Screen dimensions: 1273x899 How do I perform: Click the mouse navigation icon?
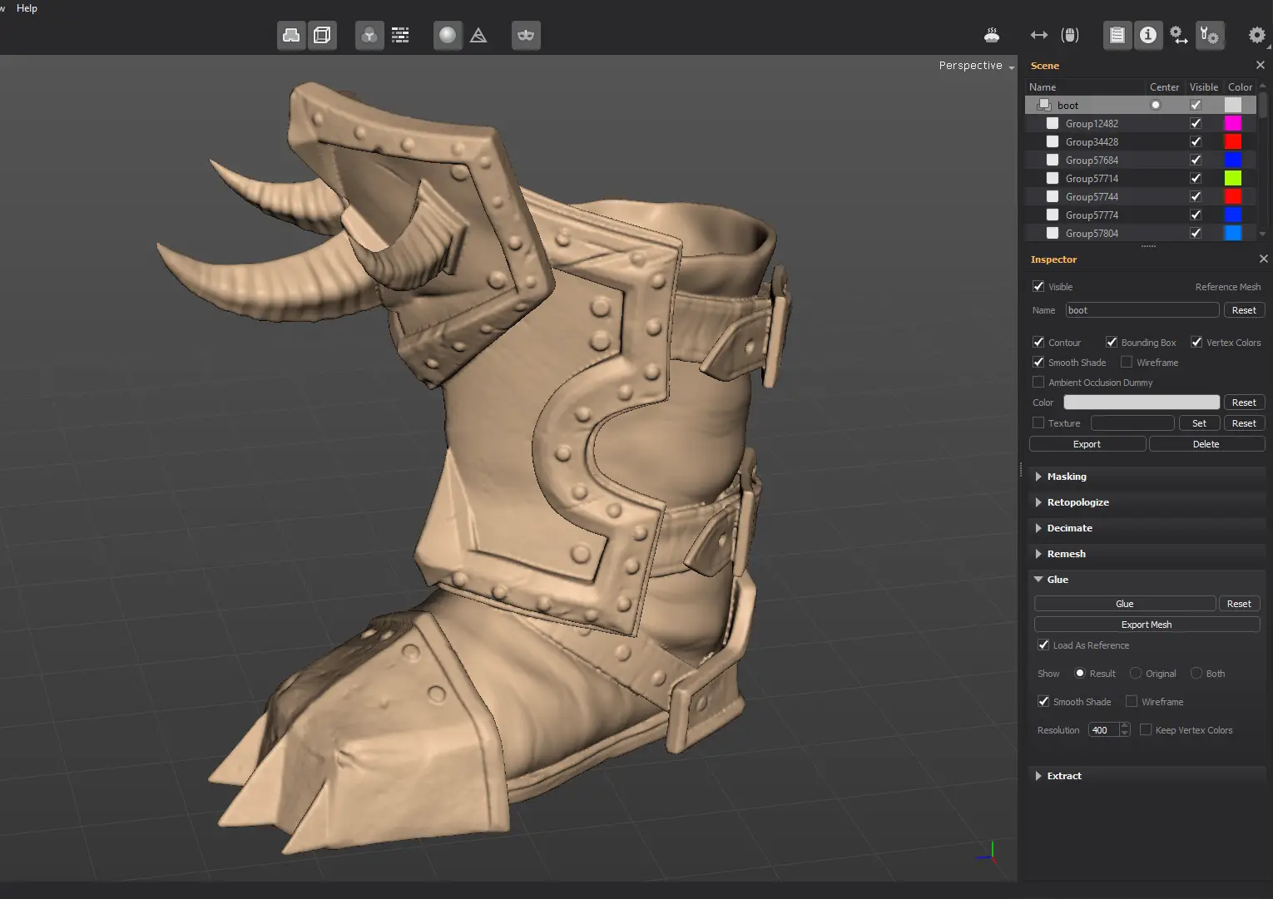1070,35
